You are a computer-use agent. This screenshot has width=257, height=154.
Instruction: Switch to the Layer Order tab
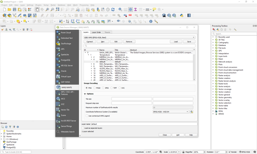[x=96, y=32]
